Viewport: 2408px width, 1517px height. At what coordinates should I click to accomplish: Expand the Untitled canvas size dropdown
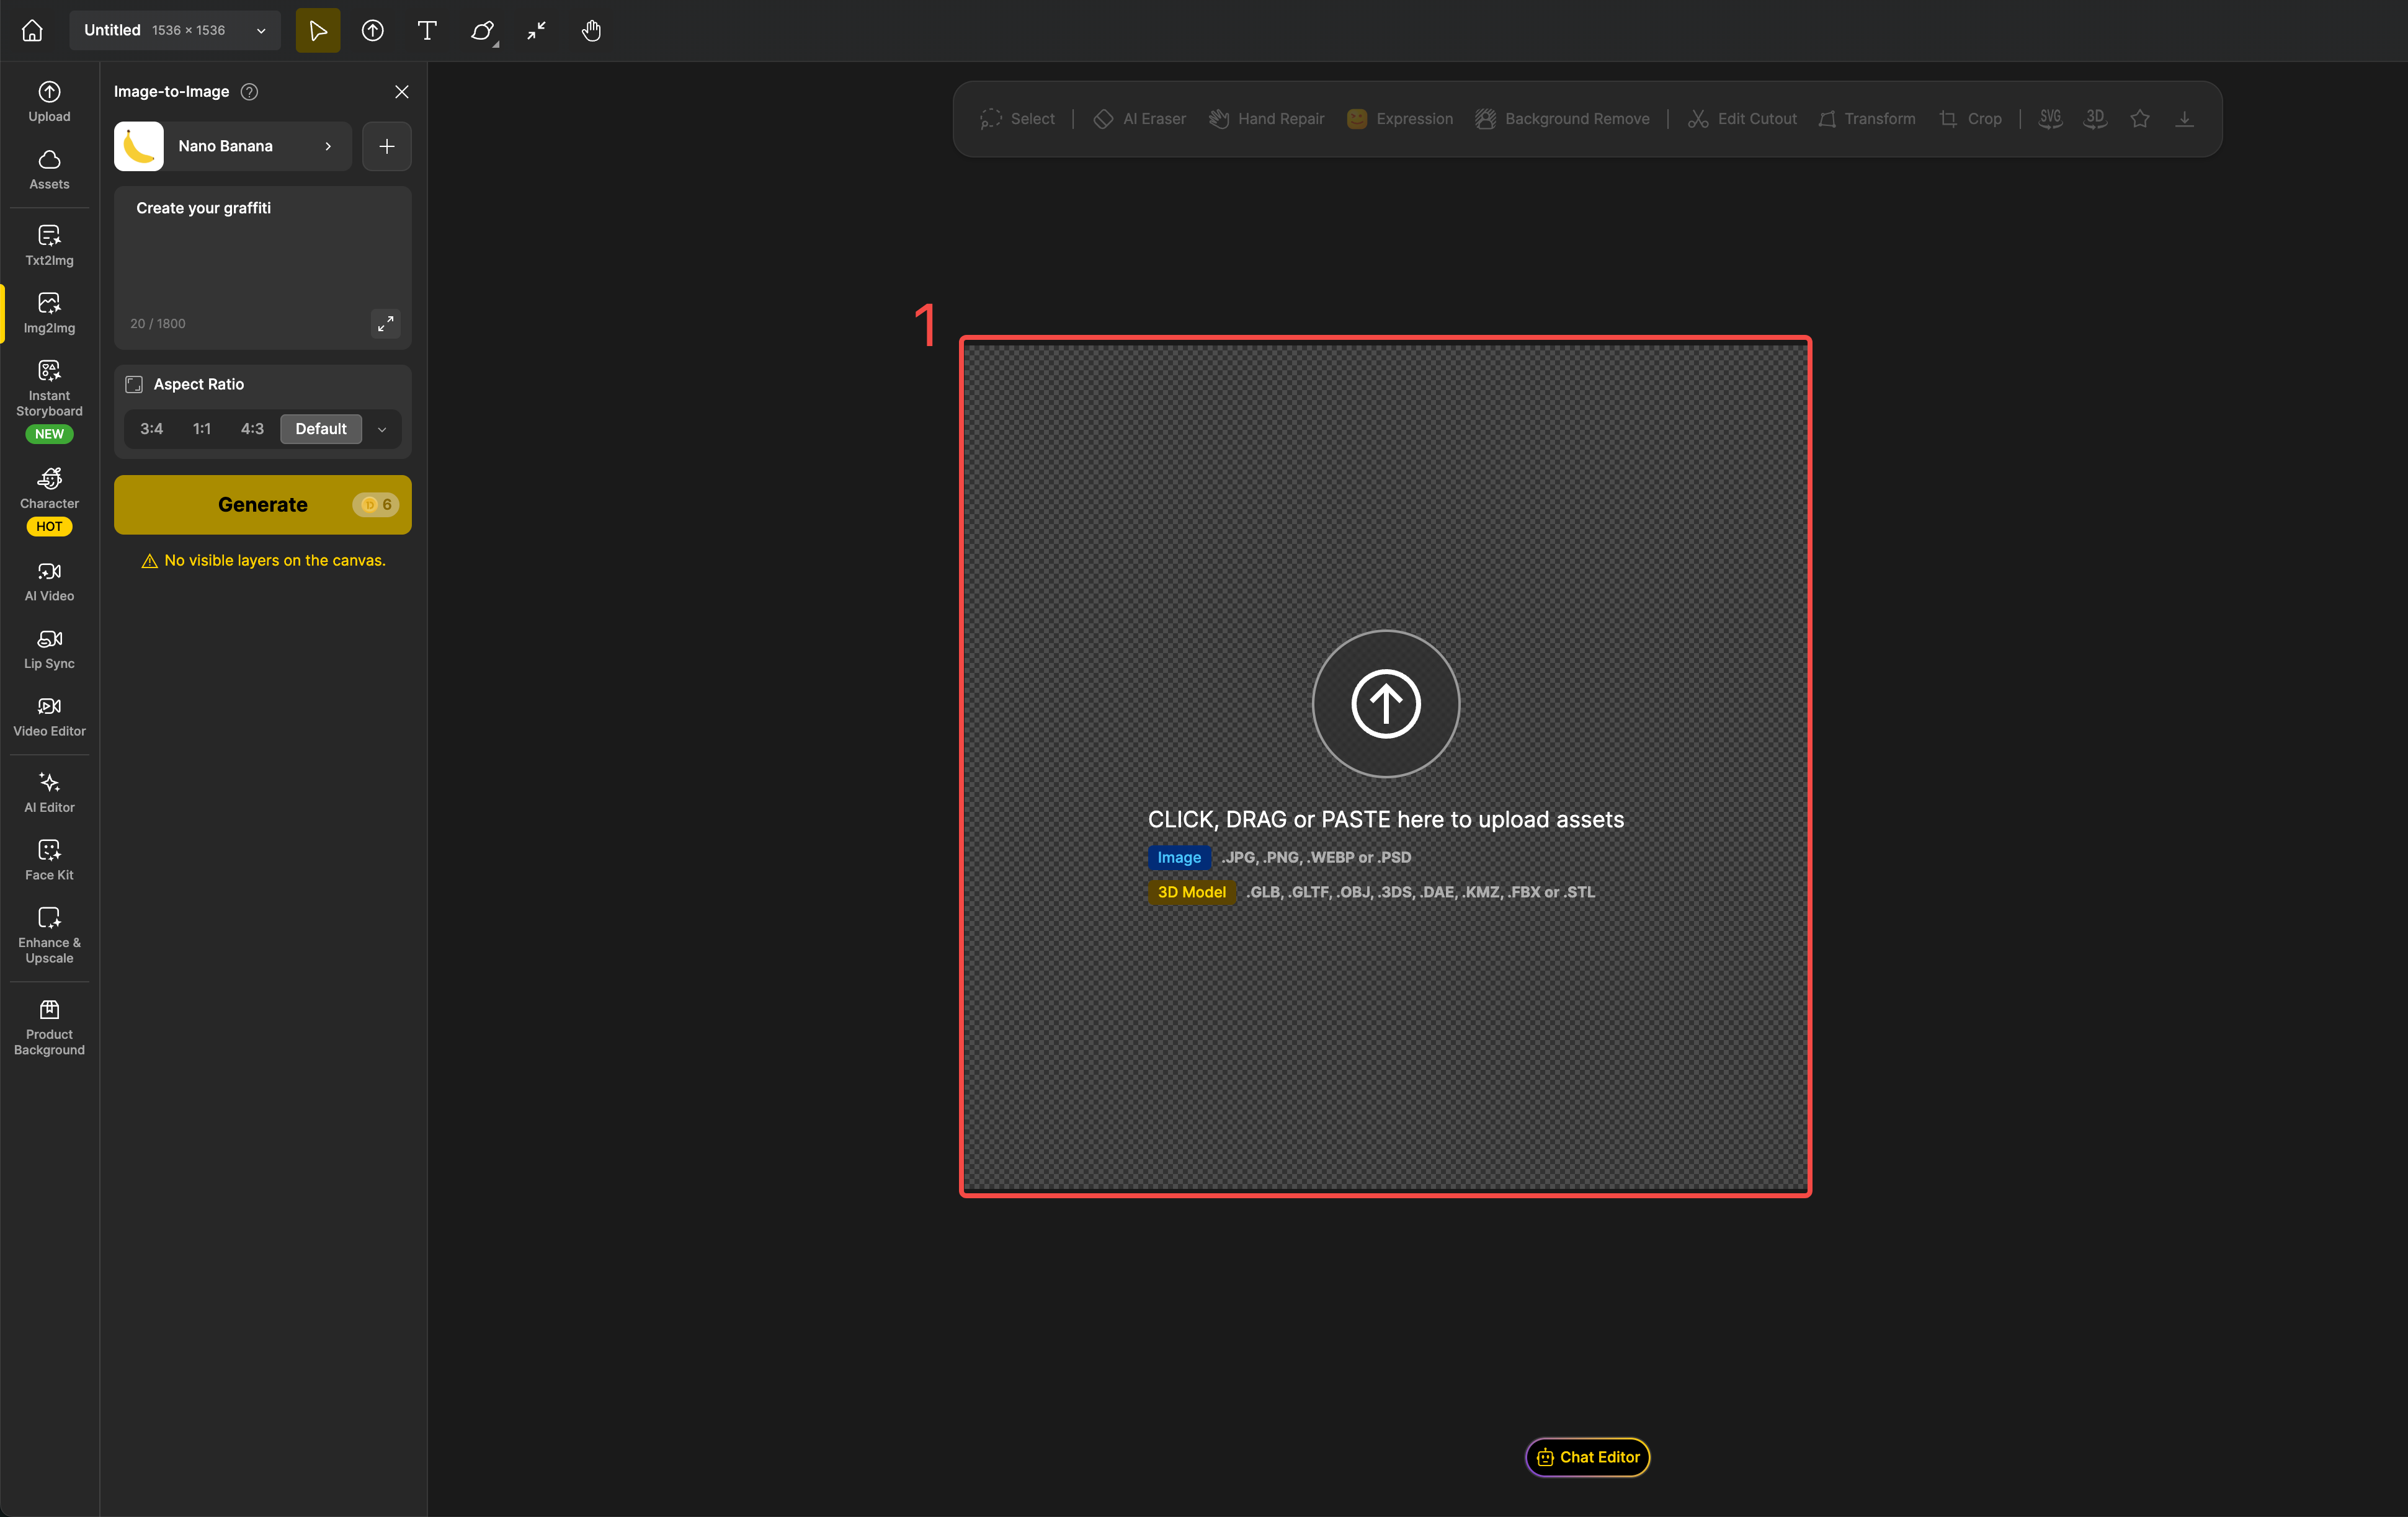click(x=261, y=30)
